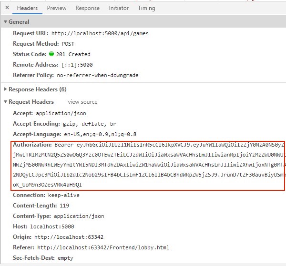Select the keep-alive Connection value

pyautogui.click(x=64, y=195)
